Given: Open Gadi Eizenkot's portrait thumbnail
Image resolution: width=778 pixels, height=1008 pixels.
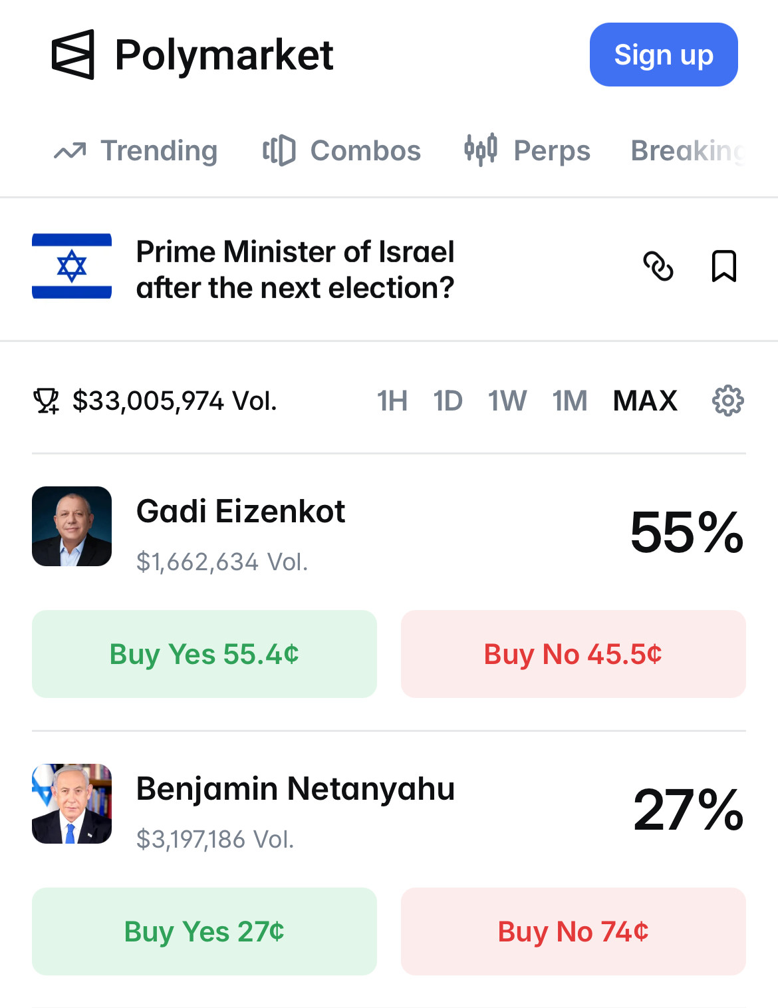Looking at the screenshot, I should pyautogui.click(x=72, y=526).
